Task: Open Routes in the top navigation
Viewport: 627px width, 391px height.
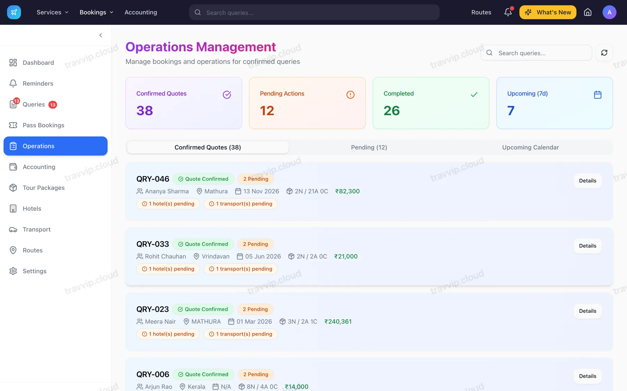Action: pos(481,12)
